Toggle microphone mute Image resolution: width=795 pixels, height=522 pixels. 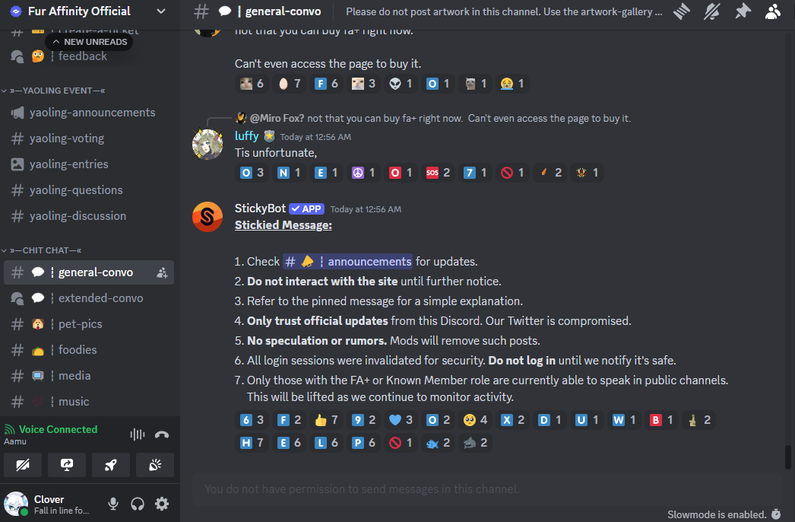pyautogui.click(x=113, y=504)
